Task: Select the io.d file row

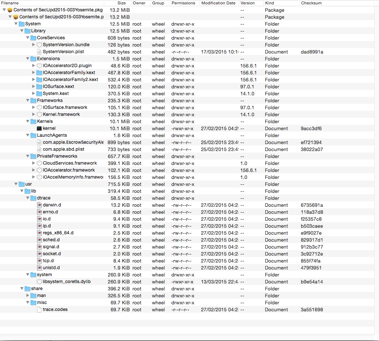Action: (x=187, y=219)
